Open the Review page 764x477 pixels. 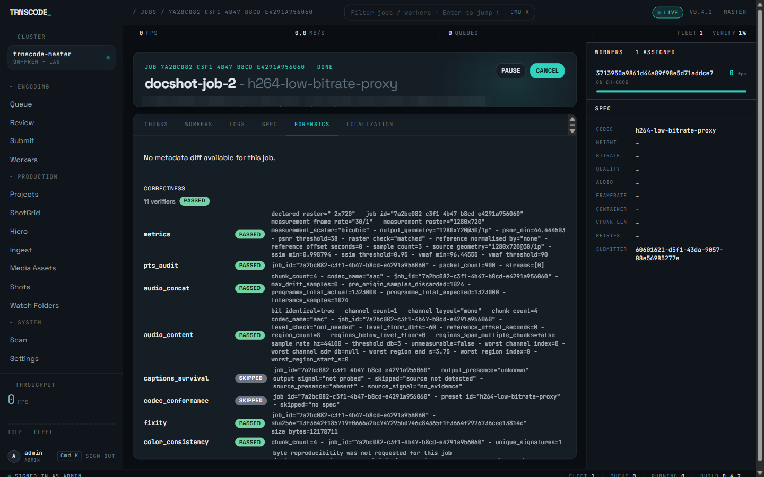(22, 123)
